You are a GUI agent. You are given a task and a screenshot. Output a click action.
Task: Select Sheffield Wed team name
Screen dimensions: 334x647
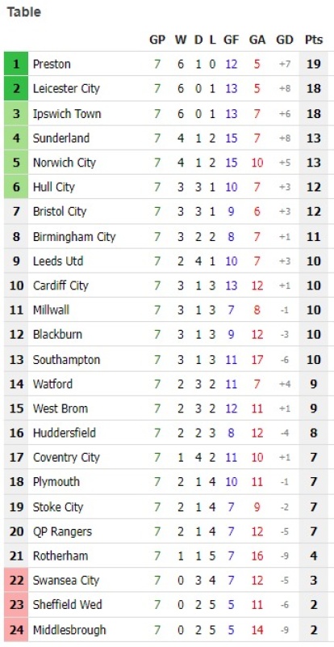click(68, 604)
